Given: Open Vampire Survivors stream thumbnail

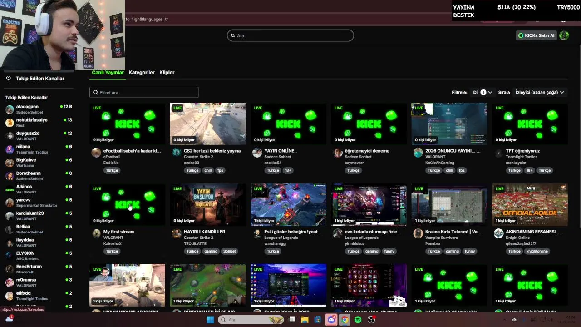Looking at the screenshot, I should point(449,204).
